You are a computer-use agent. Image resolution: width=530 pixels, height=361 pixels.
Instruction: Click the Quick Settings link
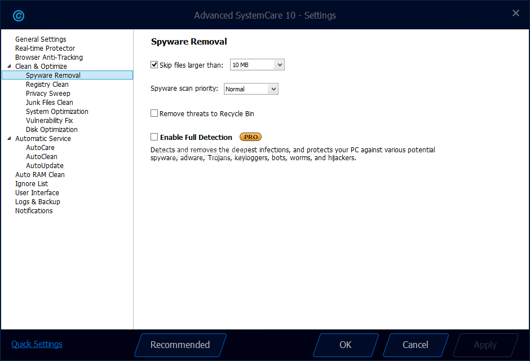(x=37, y=344)
